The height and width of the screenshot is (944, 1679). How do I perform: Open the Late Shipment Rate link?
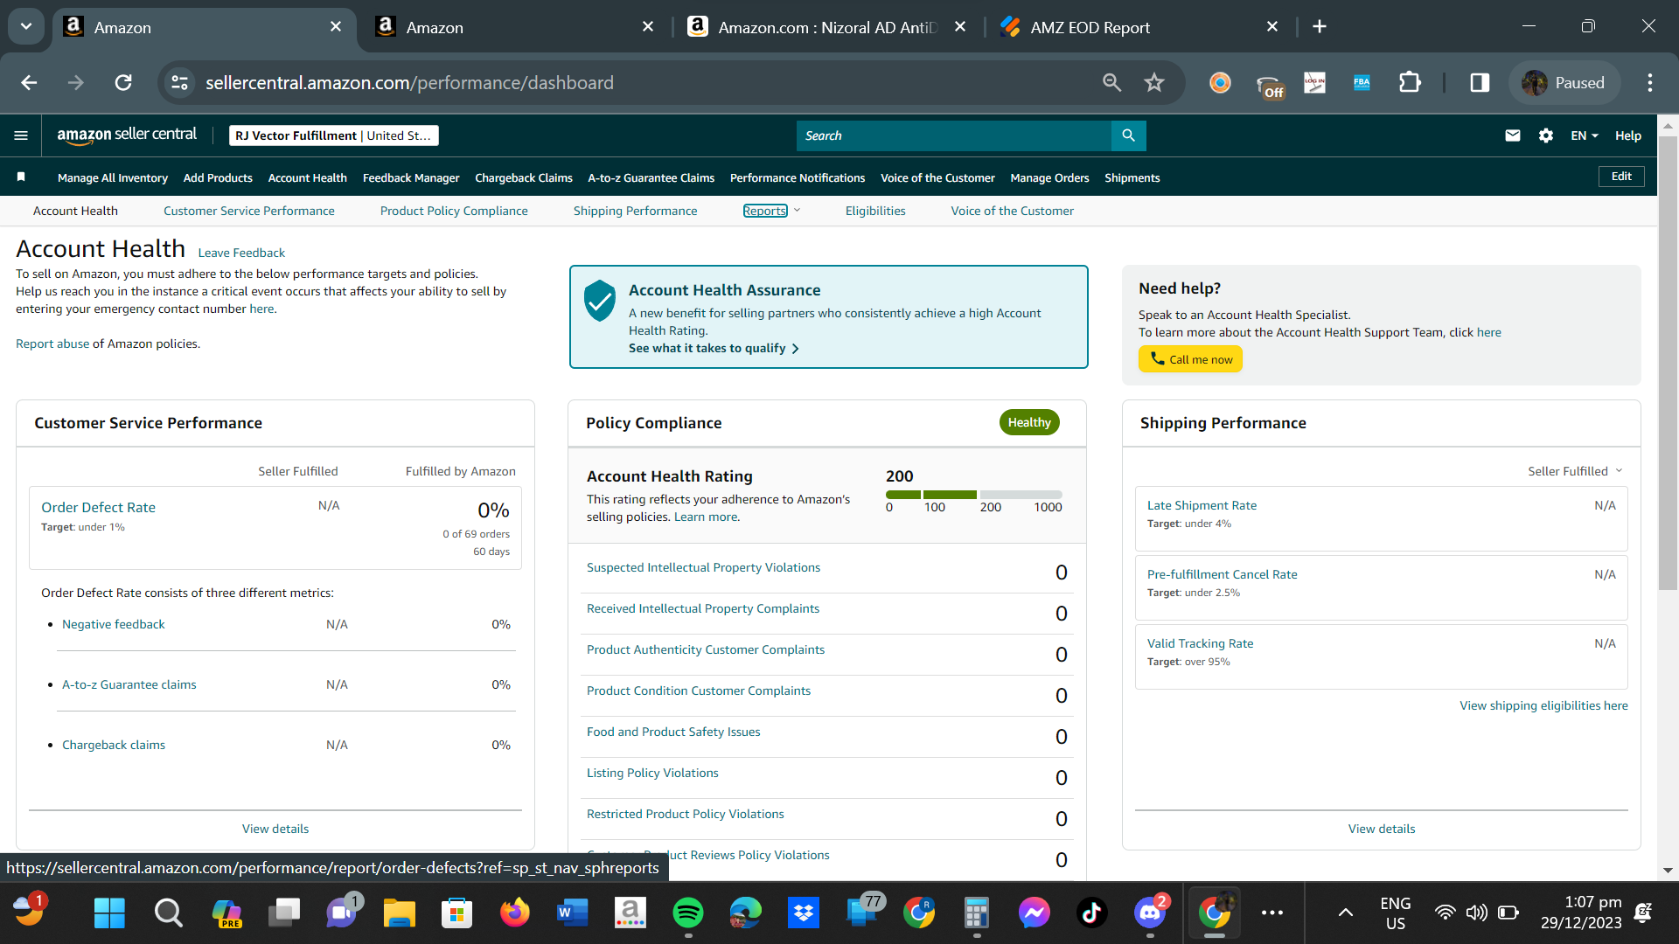point(1202,505)
